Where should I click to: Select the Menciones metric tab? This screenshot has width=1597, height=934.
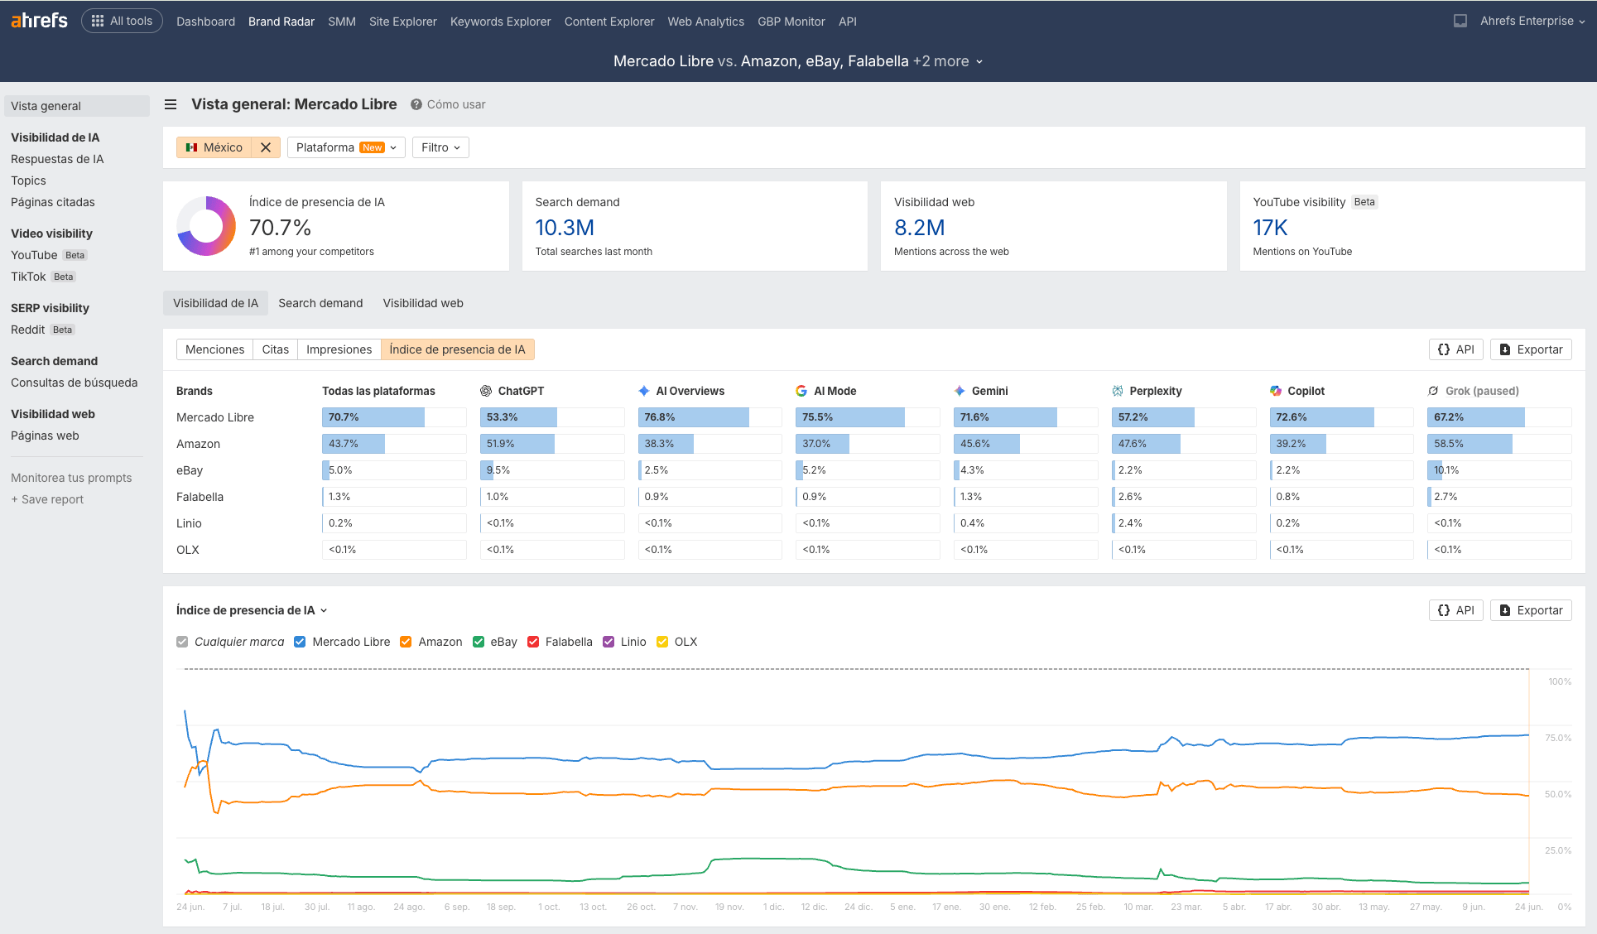click(214, 349)
